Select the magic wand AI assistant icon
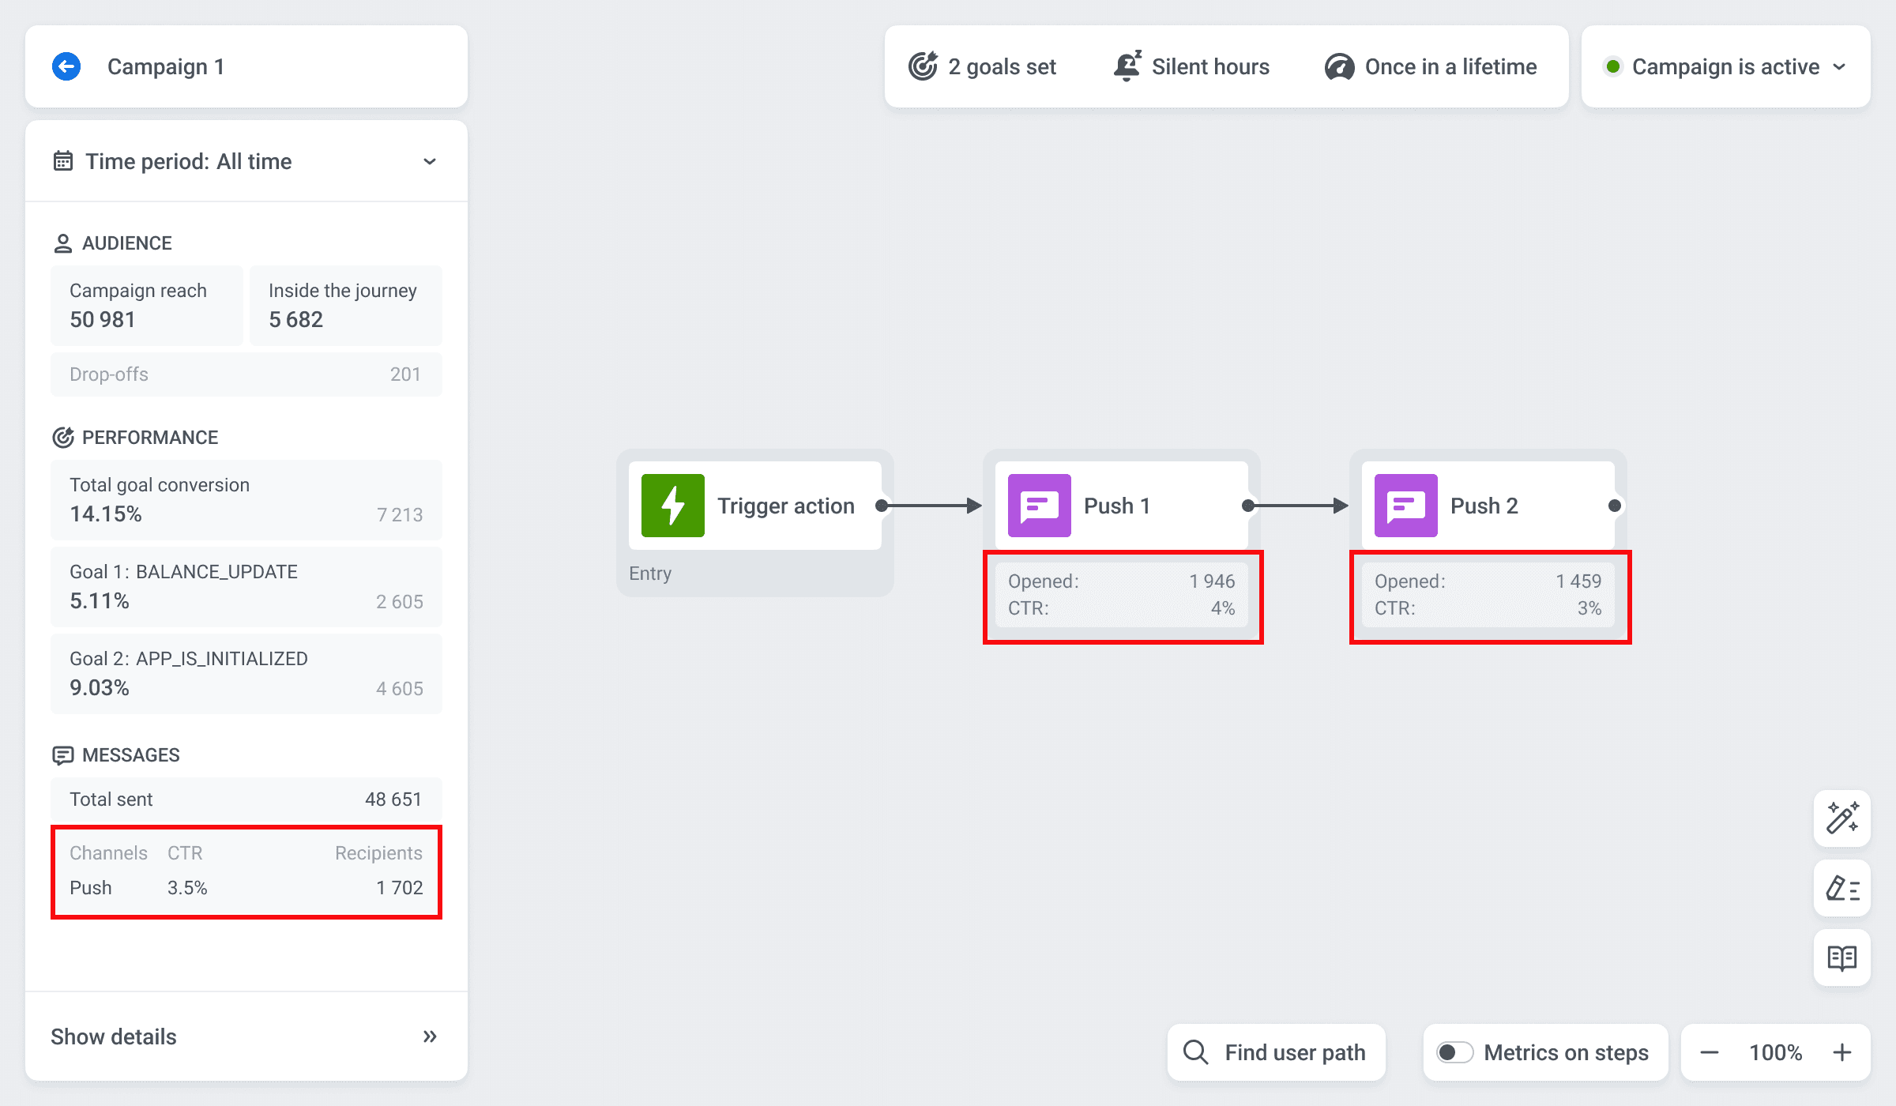Image resolution: width=1896 pixels, height=1106 pixels. click(x=1841, y=818)
